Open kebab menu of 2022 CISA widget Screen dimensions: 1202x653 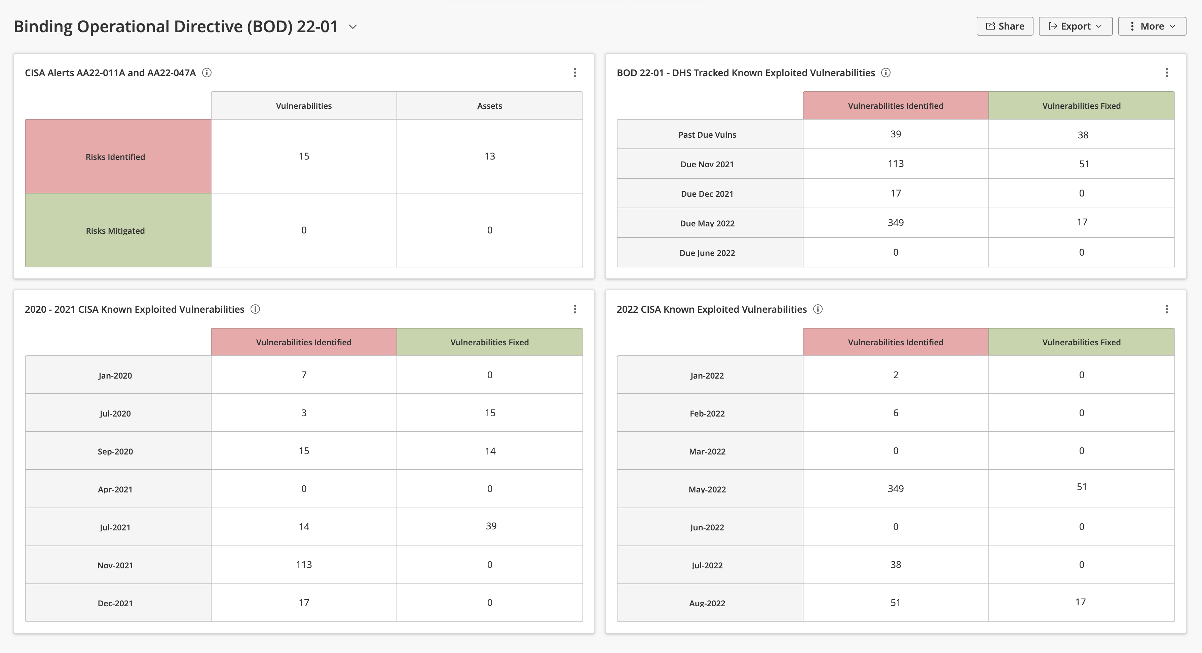pyautogui.click(x=1167, y=309)
